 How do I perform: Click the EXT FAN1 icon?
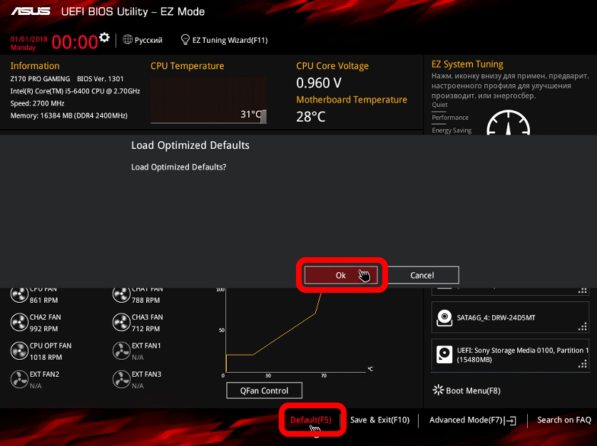(x=121, y=351)
